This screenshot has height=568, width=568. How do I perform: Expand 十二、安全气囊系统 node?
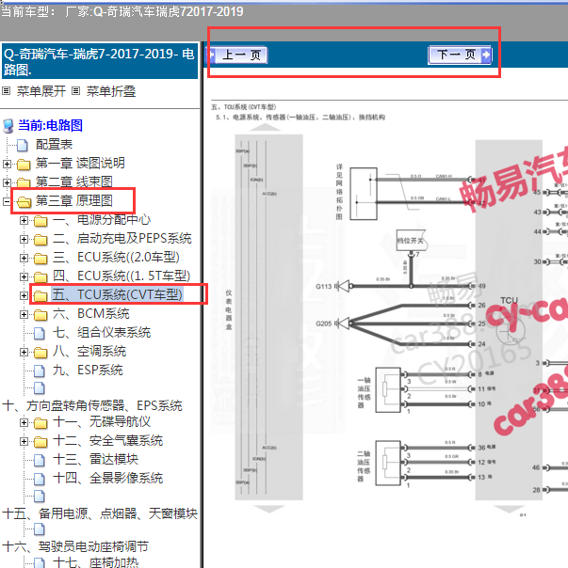tap(24, 442)
